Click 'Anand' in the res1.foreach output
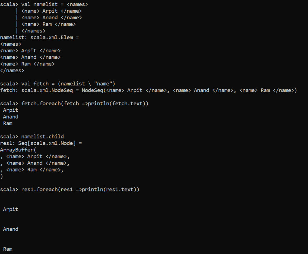308x254 pixels. 11,229
